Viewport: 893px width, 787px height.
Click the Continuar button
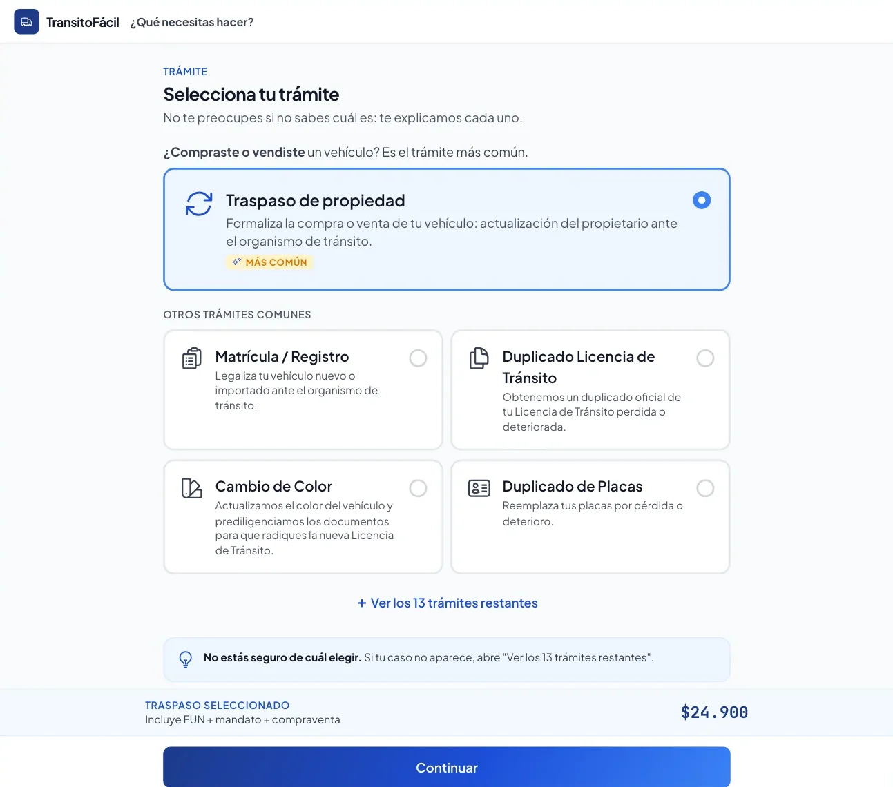pos(447,767)
